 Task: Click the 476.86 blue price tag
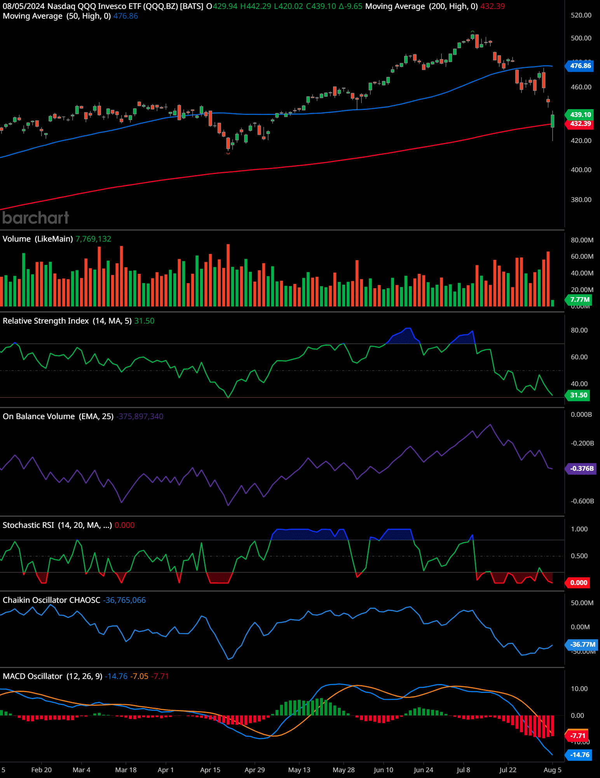click(580, 66)
